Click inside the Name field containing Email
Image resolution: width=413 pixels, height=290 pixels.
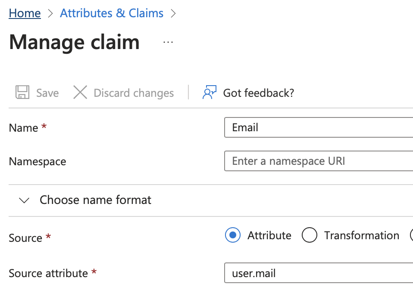302,127
